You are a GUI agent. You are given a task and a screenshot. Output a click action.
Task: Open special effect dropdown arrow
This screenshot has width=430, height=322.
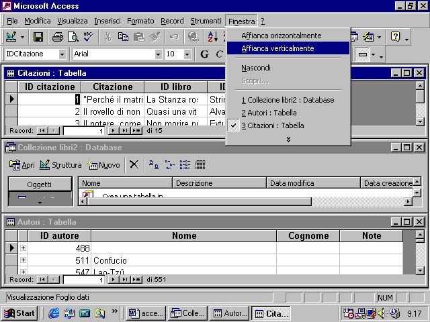373,54
